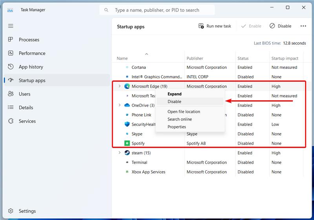314x220 pixels.
Task: Switch to the Processes page
Action: click(x=29, y=40)
